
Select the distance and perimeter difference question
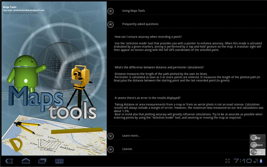pos(159,67)
